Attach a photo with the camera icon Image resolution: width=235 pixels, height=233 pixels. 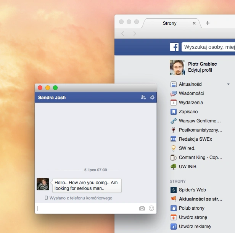pos(142,208)
